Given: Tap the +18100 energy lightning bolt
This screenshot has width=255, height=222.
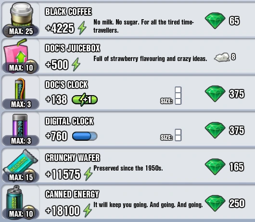Looking at the screenshot, I should click(88, 210).
